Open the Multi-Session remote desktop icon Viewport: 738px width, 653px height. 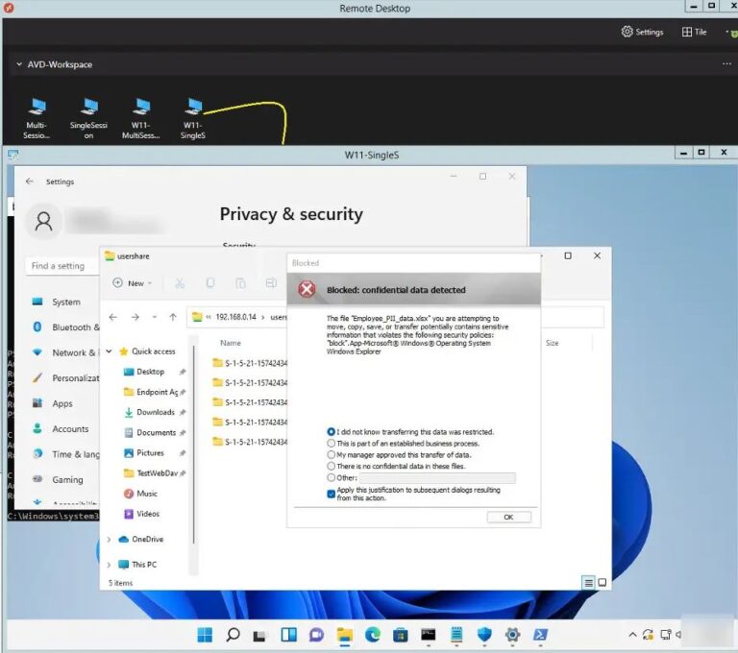(37, 118)
